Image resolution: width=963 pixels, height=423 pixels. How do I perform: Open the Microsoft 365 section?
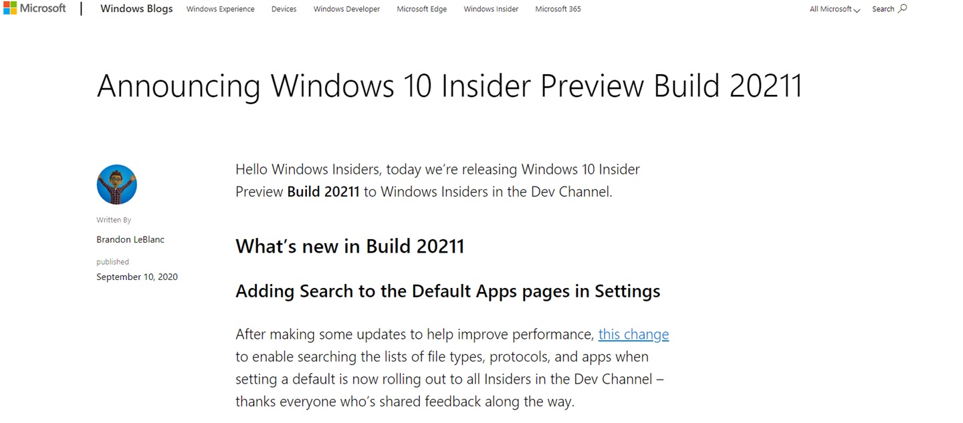(558, 9)
